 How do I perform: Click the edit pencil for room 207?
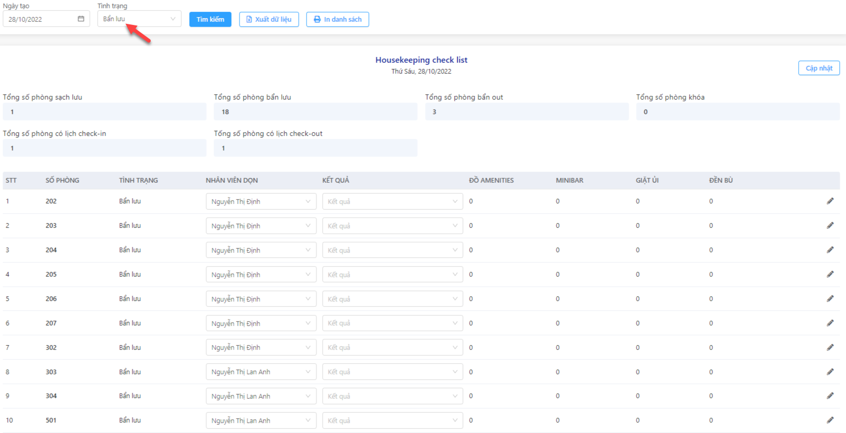pyautogui.click(x=830, y=323)
